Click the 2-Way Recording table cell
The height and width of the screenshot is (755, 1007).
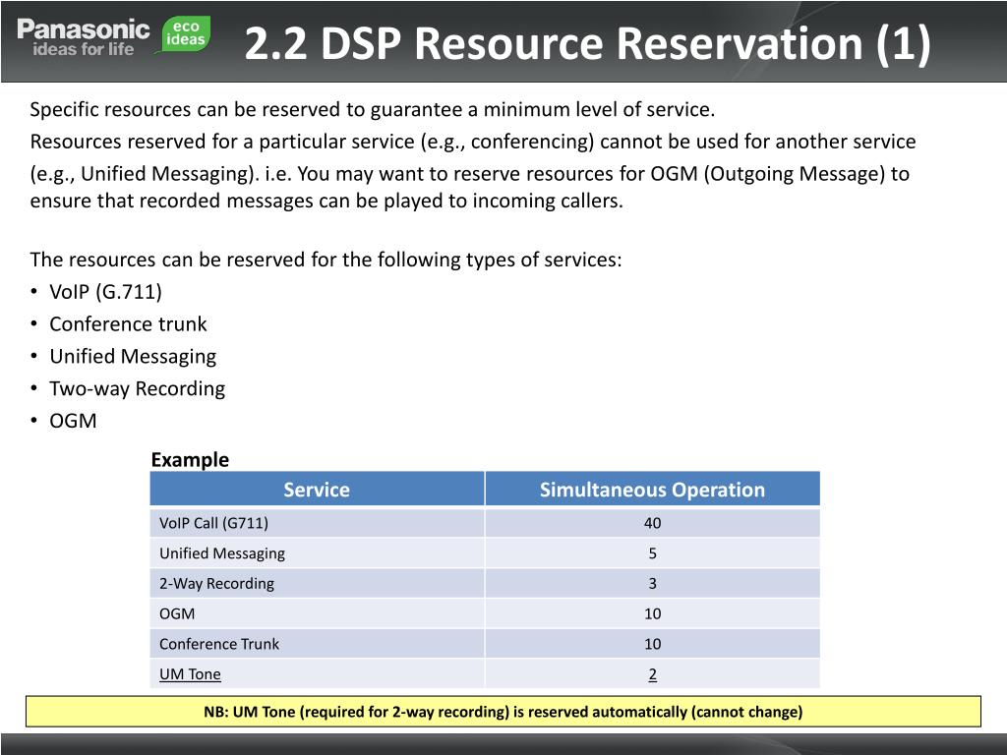click(317, 583)
